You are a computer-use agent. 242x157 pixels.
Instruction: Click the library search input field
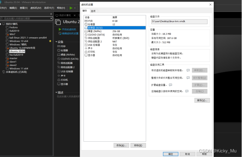tap(25, 18)
